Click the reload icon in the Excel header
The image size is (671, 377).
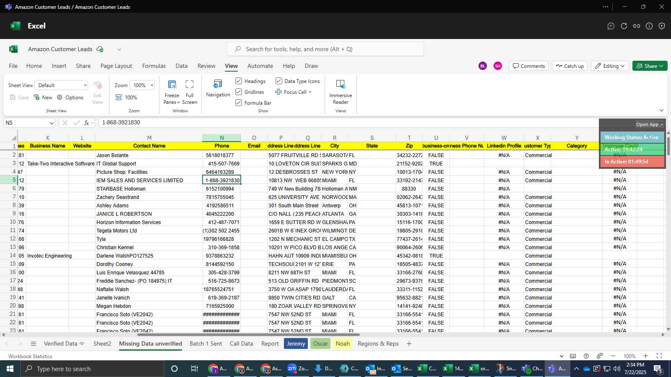pyautogui.click(x=624, y=26)
